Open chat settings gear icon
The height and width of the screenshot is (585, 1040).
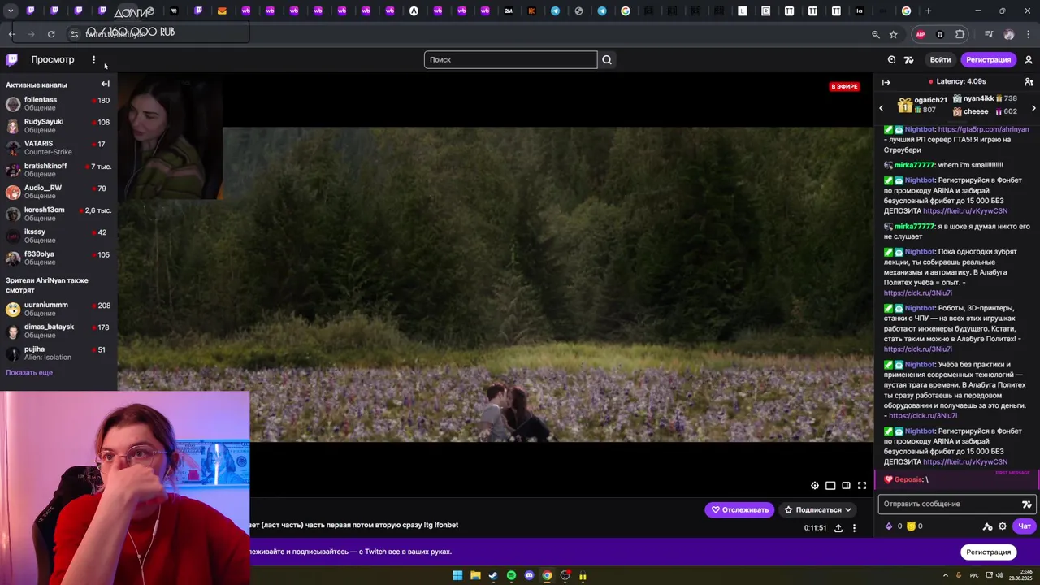point(1003,526)
